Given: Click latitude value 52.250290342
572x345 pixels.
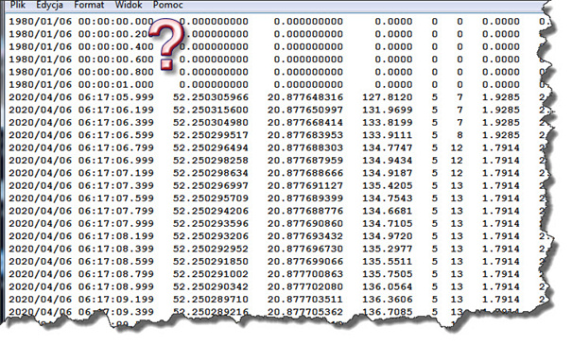Looking at the screenshot, I should pyautogui.click(x=211, y=286).
